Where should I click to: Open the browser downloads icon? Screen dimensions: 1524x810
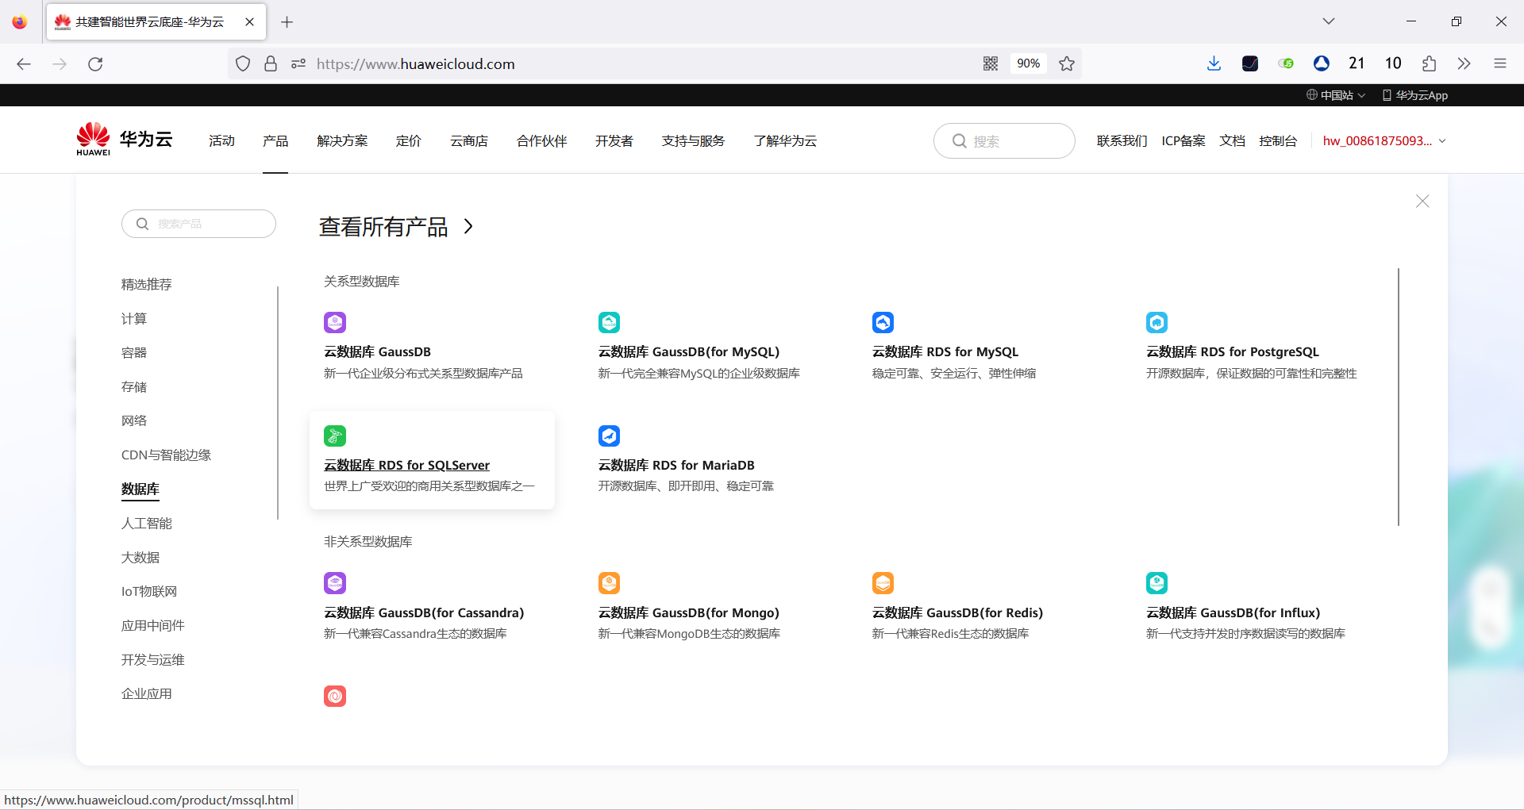[1213, 63]
